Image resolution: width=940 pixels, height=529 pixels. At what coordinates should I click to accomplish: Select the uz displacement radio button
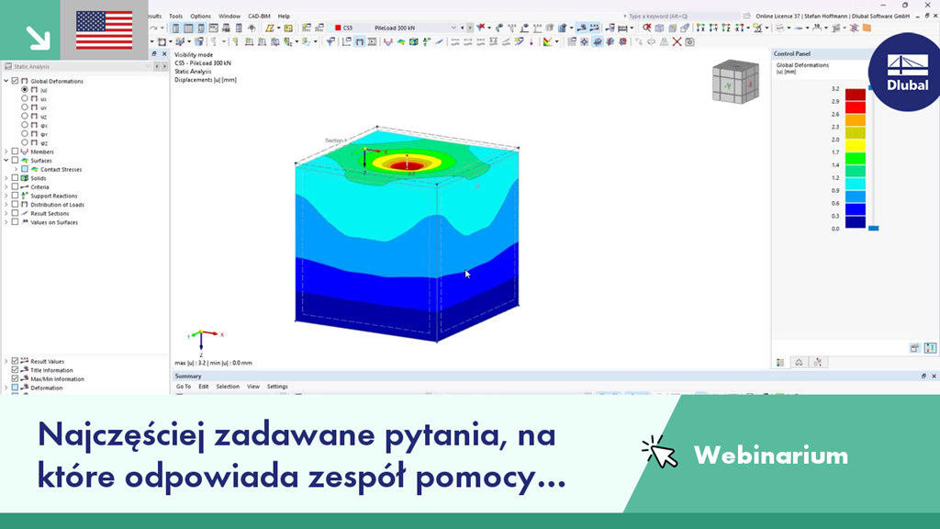[x=25, y=116]
